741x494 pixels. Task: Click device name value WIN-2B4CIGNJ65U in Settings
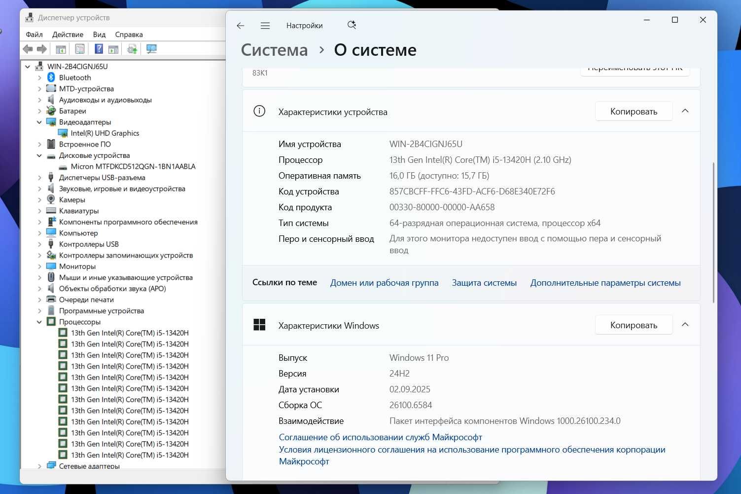pyautogui.click(x=426, y=144)
